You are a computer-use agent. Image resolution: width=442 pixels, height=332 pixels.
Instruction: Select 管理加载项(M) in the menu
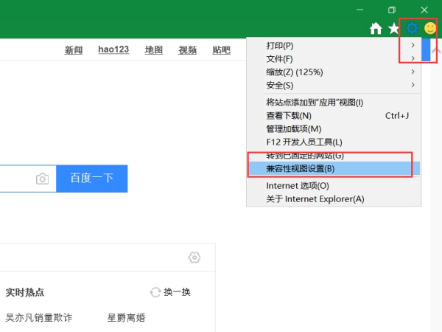[331, 129]
